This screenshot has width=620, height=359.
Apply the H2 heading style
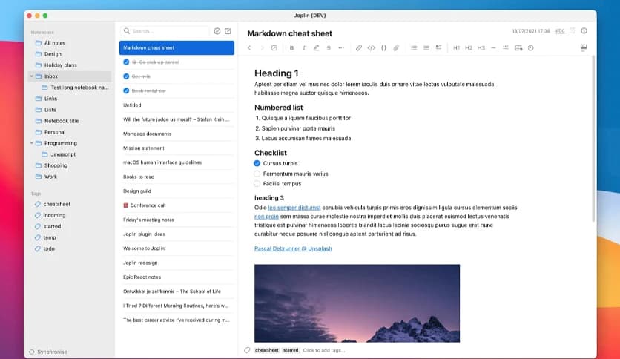pos(469,47)
